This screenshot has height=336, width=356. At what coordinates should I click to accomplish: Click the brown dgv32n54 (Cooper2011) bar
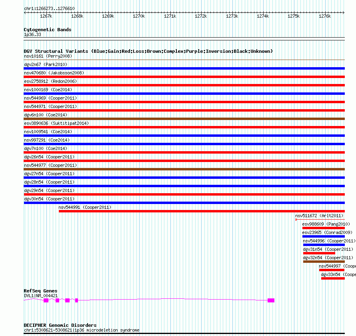coord(324,262)
